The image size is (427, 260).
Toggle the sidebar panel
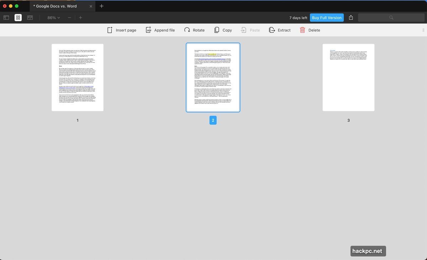tap(6, 17)
